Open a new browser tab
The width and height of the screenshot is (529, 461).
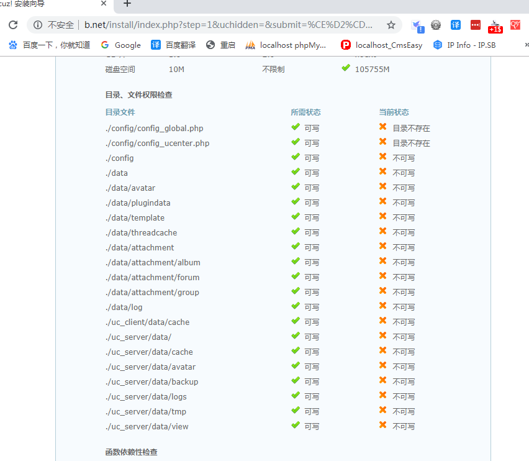(x=127, y=4)
